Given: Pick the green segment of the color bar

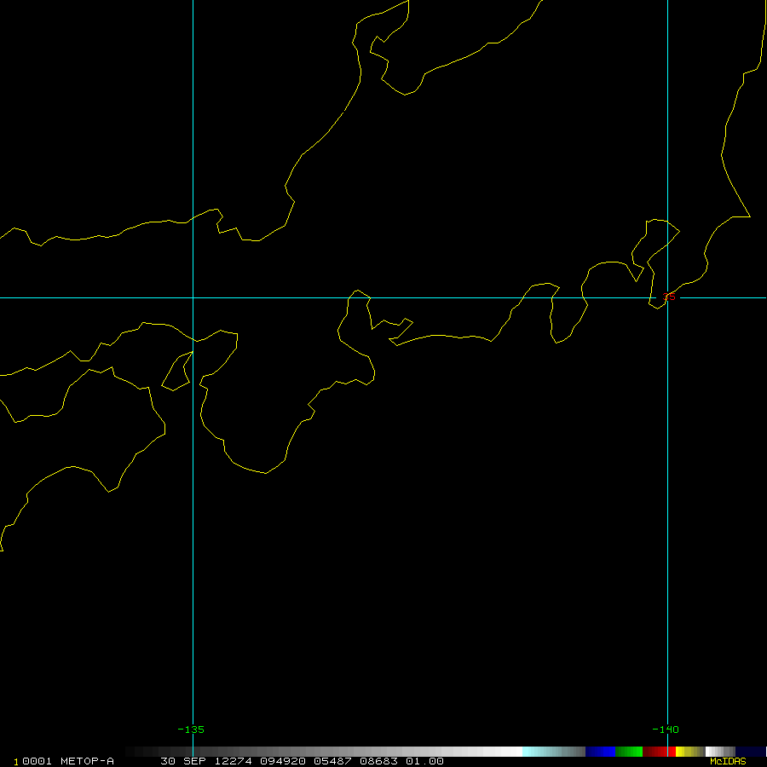Looking at the screenshot, I should click(629, 752).
